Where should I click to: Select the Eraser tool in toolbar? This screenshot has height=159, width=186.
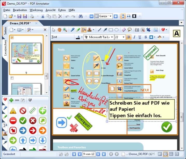124,30
